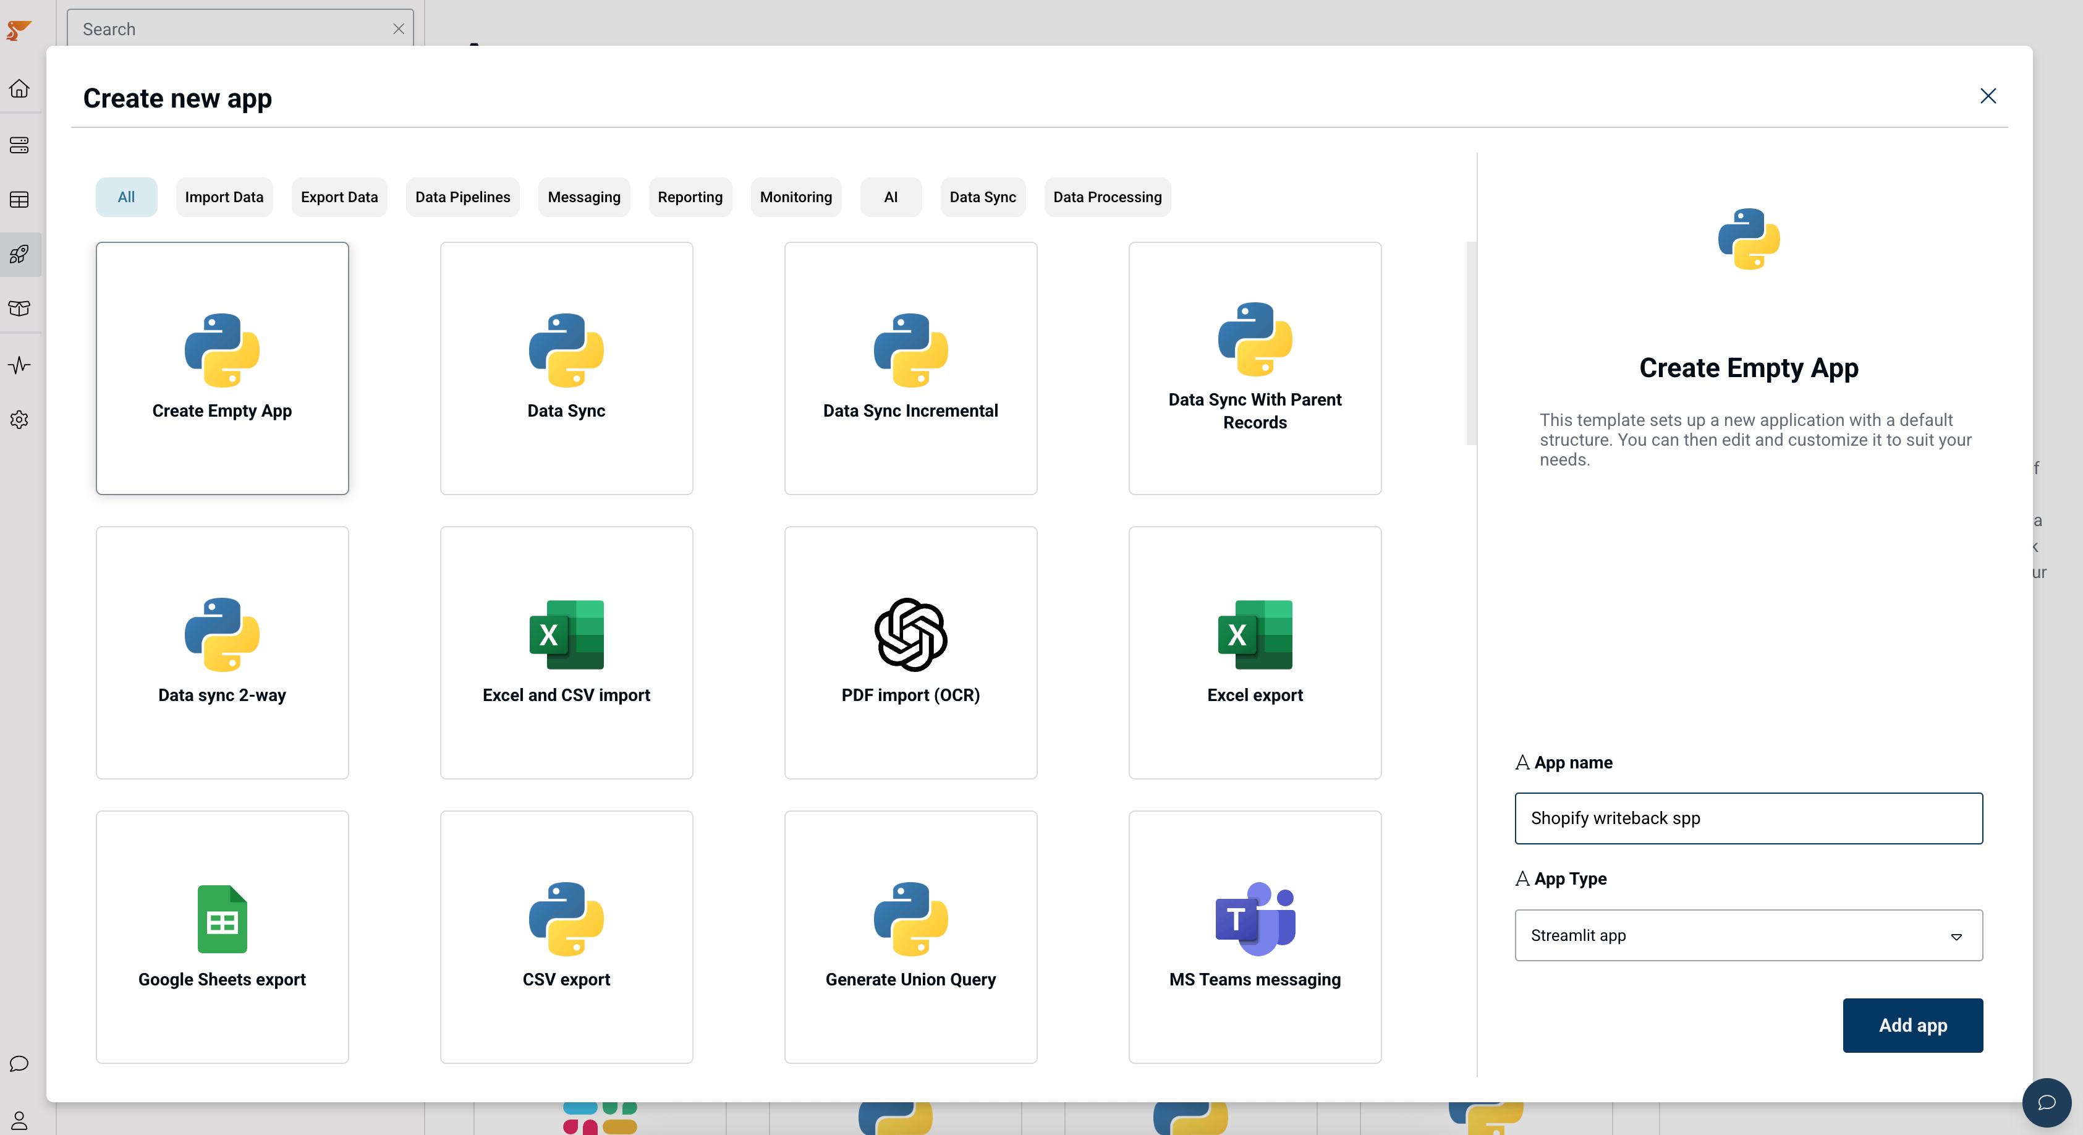Open the user profile icon in sidebar

pos(19,1120)
